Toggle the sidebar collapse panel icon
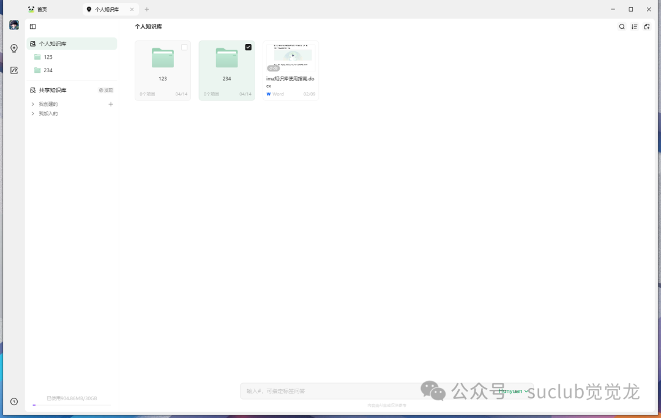Viewport: 661px width, 418px height. 33,26
